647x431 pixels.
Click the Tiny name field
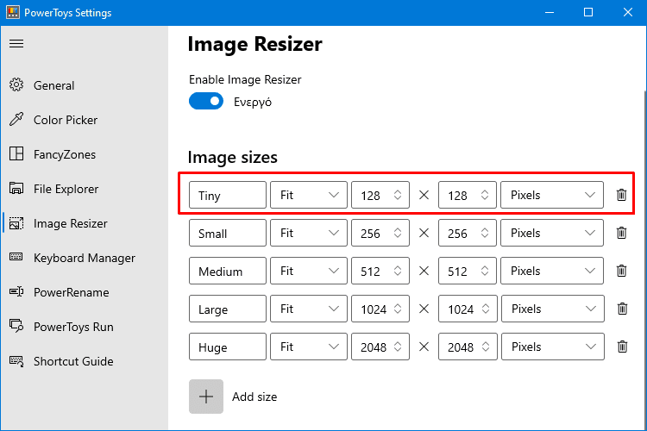[228, 195]
